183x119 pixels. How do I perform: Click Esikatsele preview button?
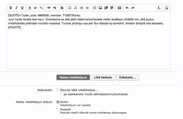click(x=127, y=77)
